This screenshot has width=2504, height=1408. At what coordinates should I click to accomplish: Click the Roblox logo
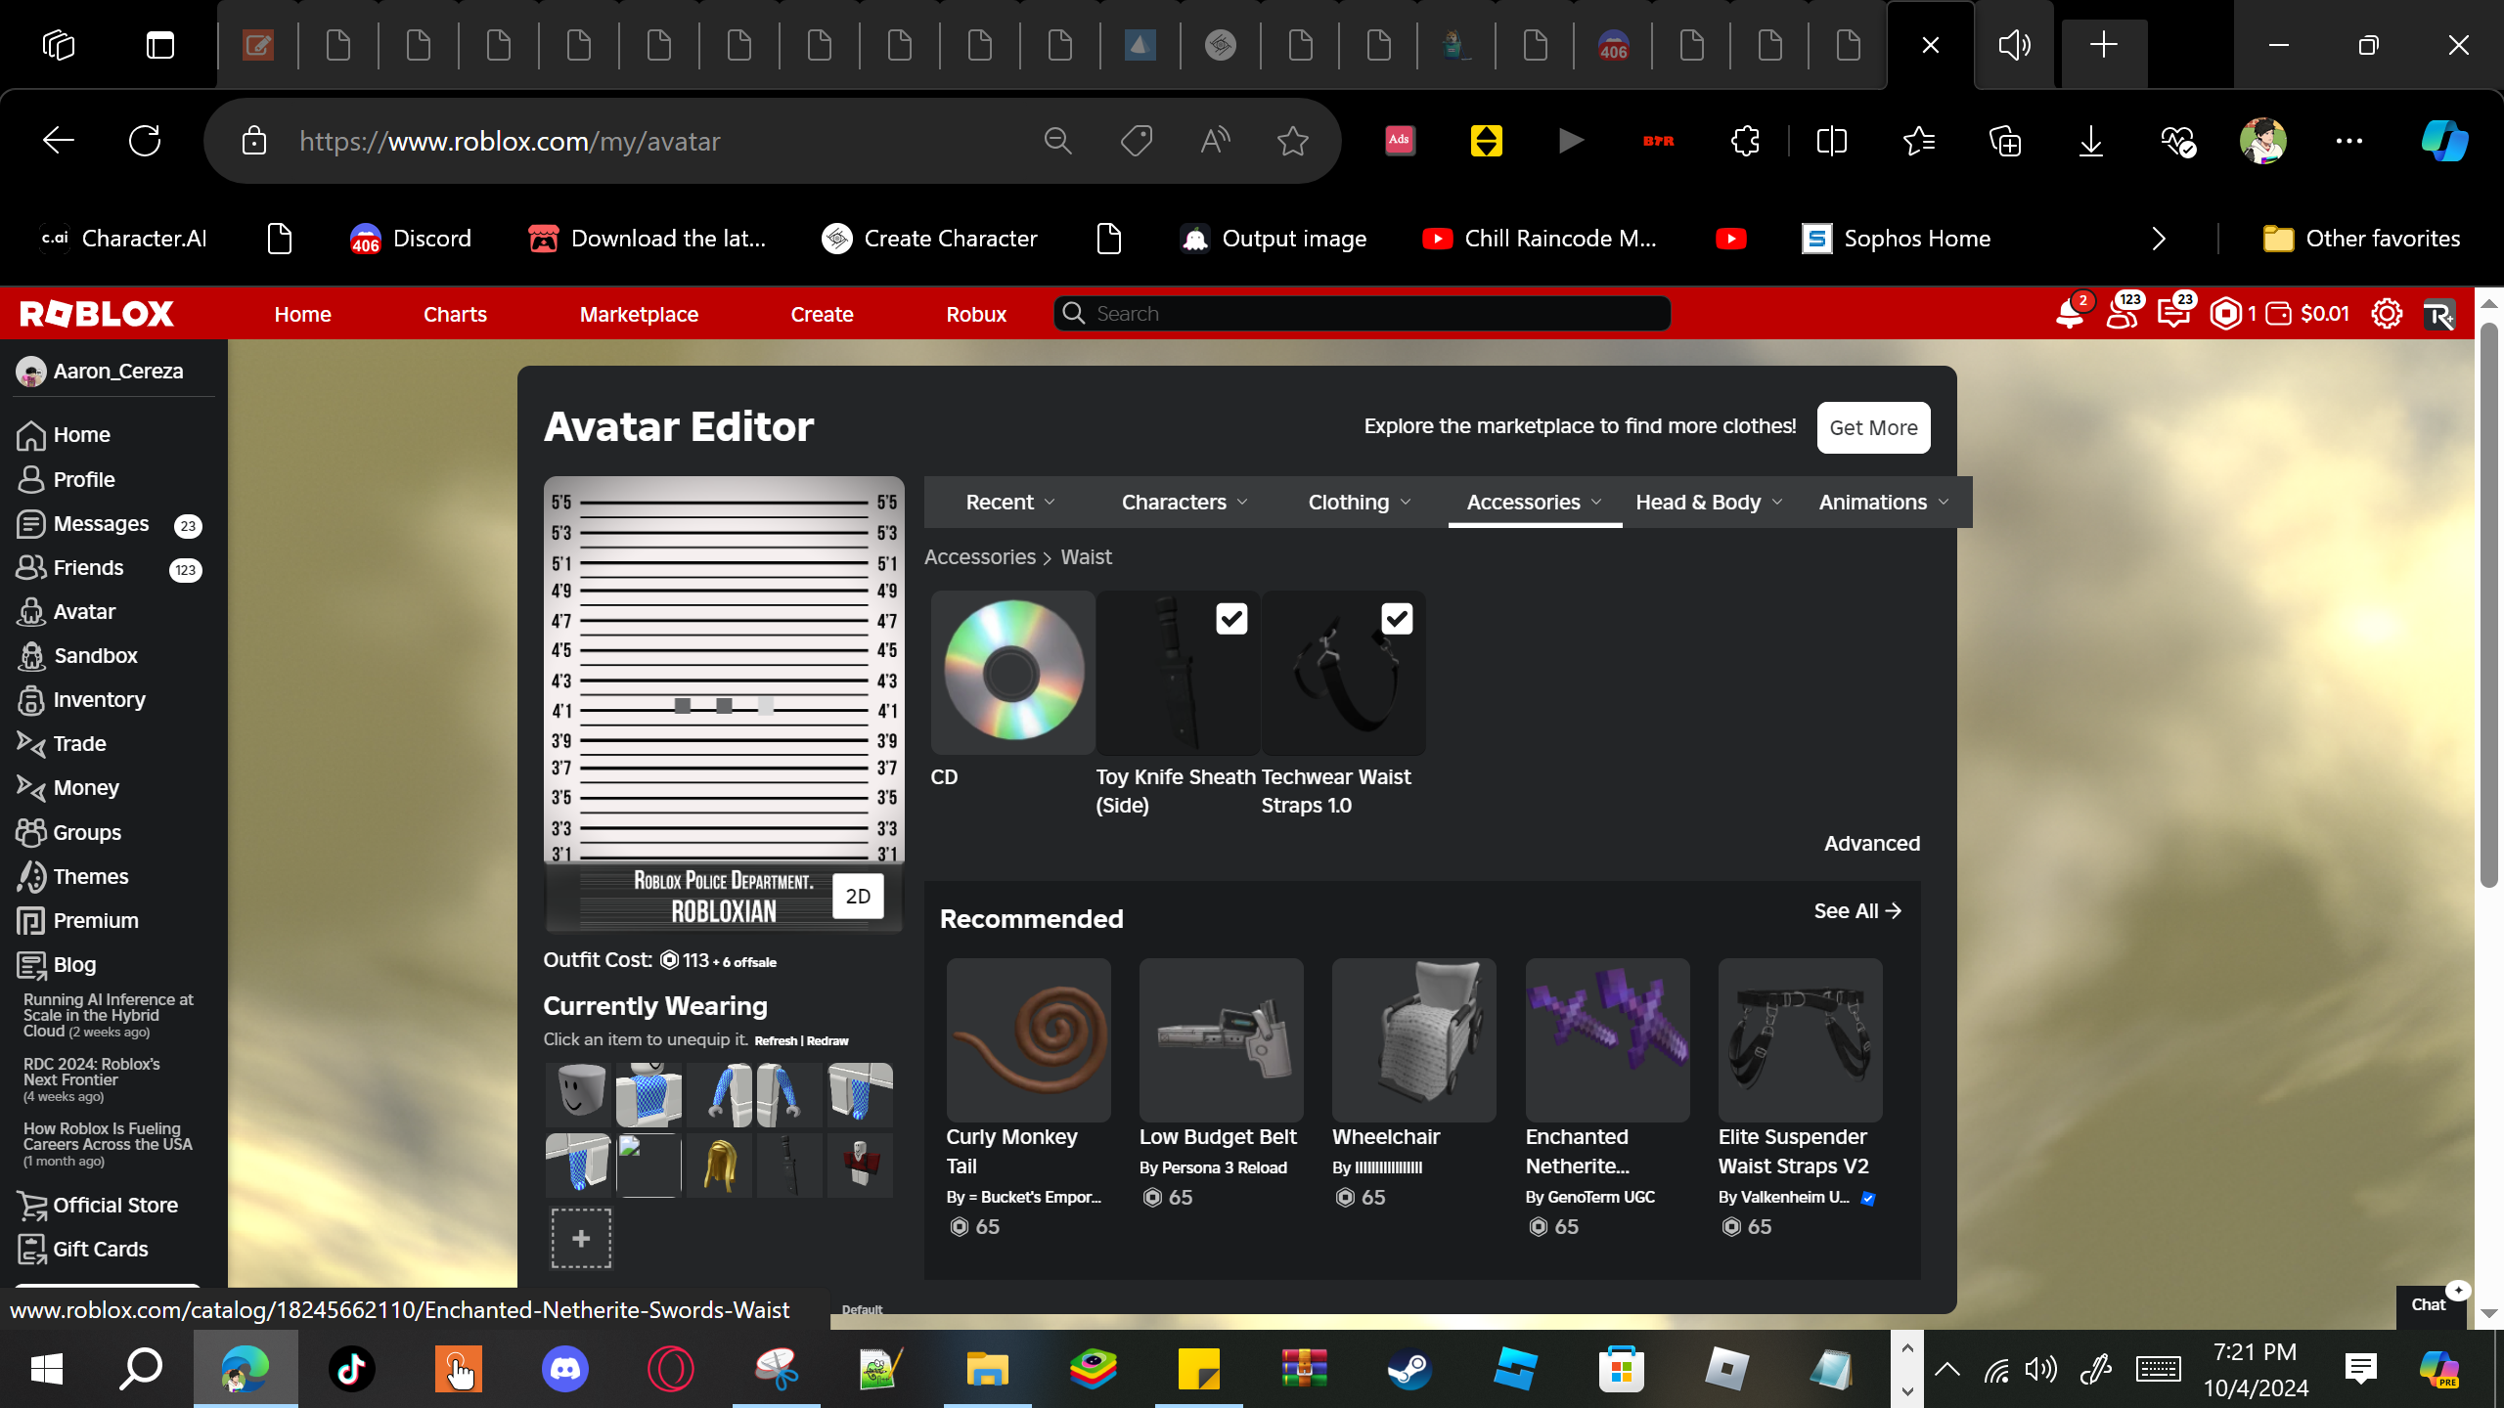[97, 314]
